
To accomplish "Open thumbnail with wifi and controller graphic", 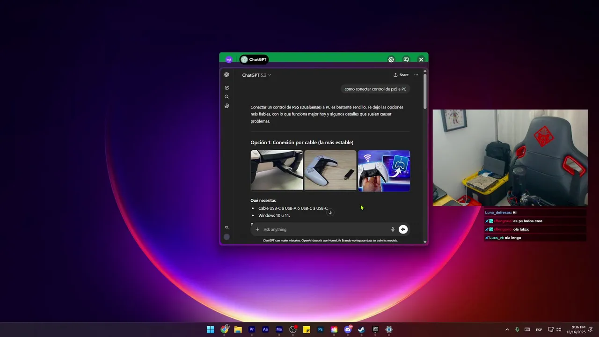I will [x=384, y=170].
